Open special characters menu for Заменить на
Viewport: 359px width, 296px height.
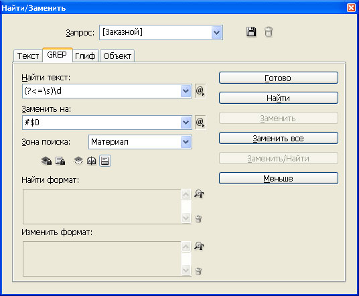[x=200, y=123]
